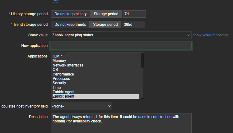The height and width of the screenshot is (133, 233).
Task: Click the New application text field
Action: tap(121, 46)
